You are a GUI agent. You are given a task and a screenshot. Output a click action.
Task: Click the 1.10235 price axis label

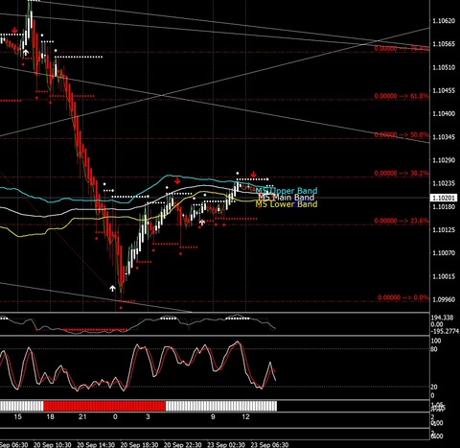coord(444,183)
